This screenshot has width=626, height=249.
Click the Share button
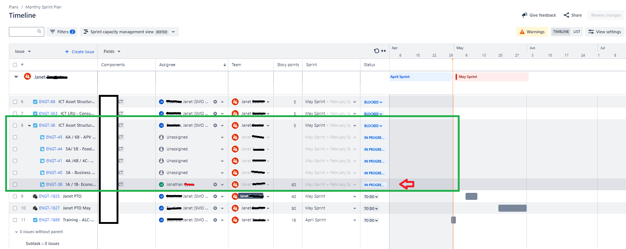(573, 15)
